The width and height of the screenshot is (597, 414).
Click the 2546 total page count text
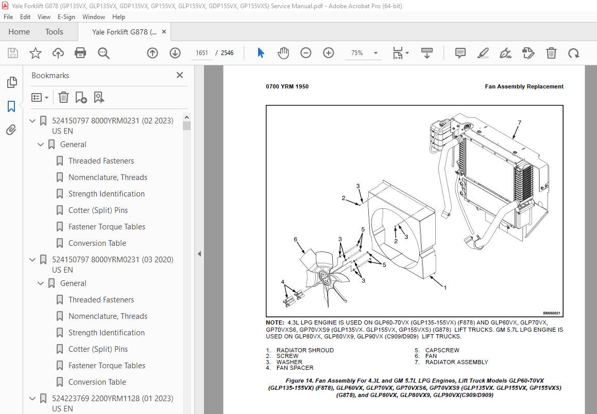227,53
